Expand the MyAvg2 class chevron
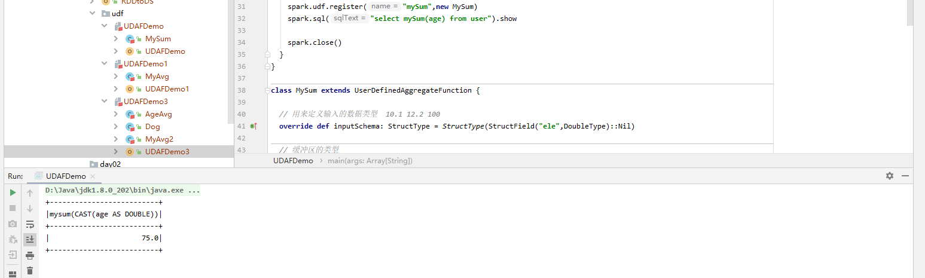 pos(116,139)
